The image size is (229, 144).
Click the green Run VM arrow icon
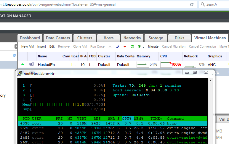[x=110, y=47]
